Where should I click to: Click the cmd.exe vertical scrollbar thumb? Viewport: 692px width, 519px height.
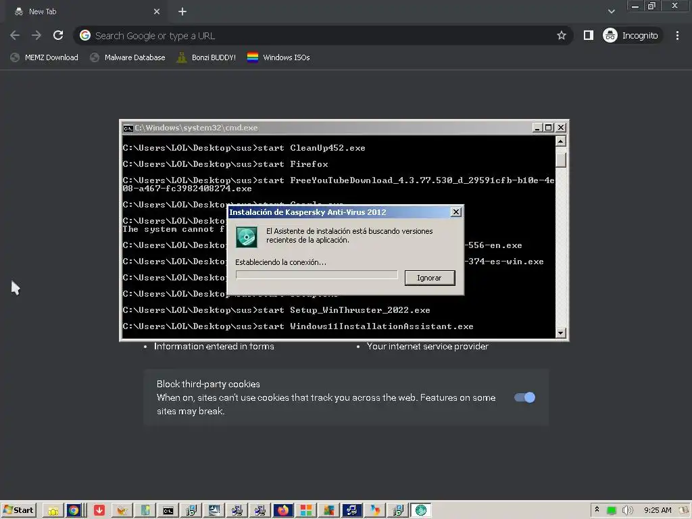click(560, 159)
